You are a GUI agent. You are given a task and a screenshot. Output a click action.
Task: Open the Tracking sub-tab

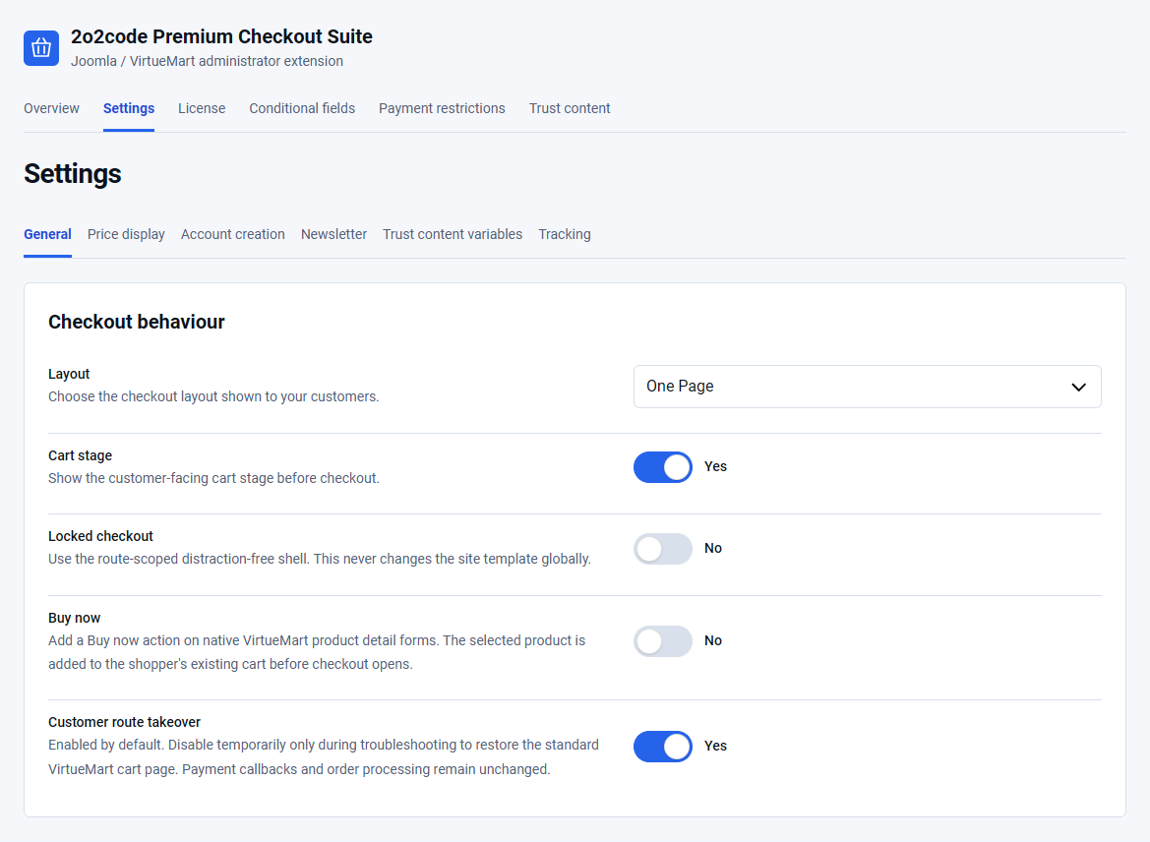click(564, 234)
